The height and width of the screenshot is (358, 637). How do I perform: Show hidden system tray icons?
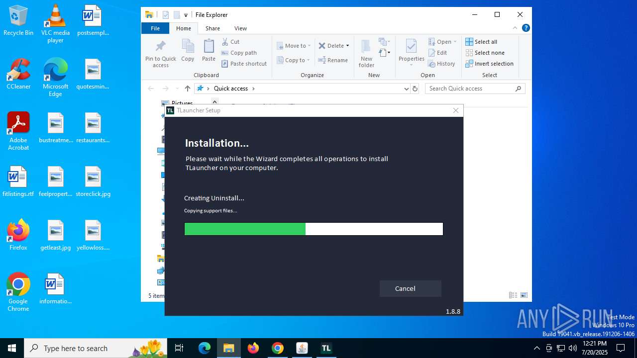(537, 348)
